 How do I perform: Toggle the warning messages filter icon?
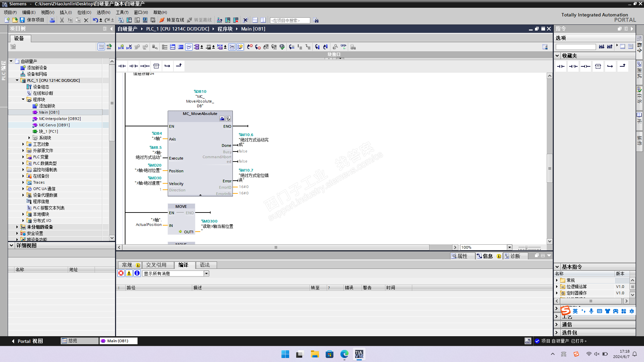129,274
